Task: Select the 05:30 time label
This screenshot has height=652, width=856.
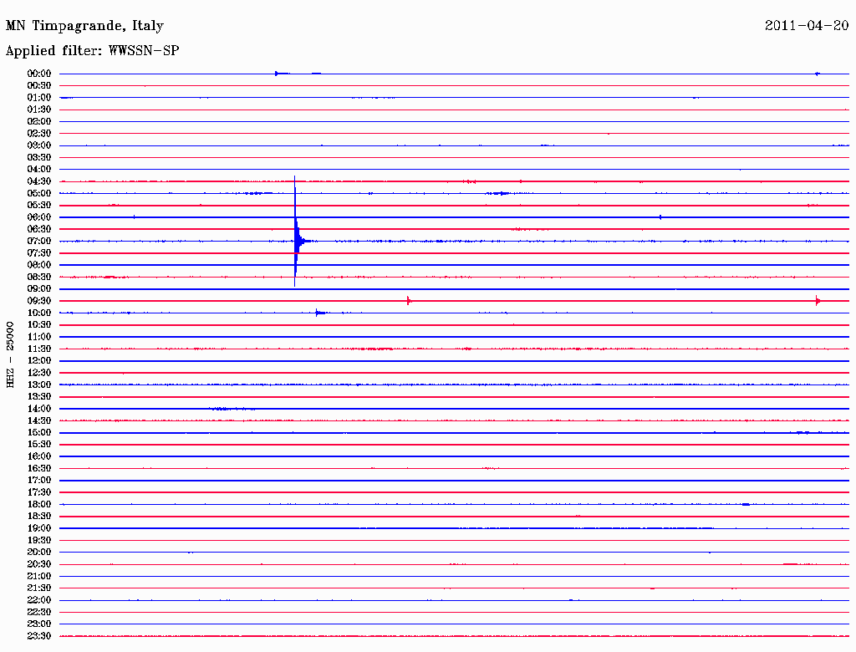Action: tap(39, 206)
